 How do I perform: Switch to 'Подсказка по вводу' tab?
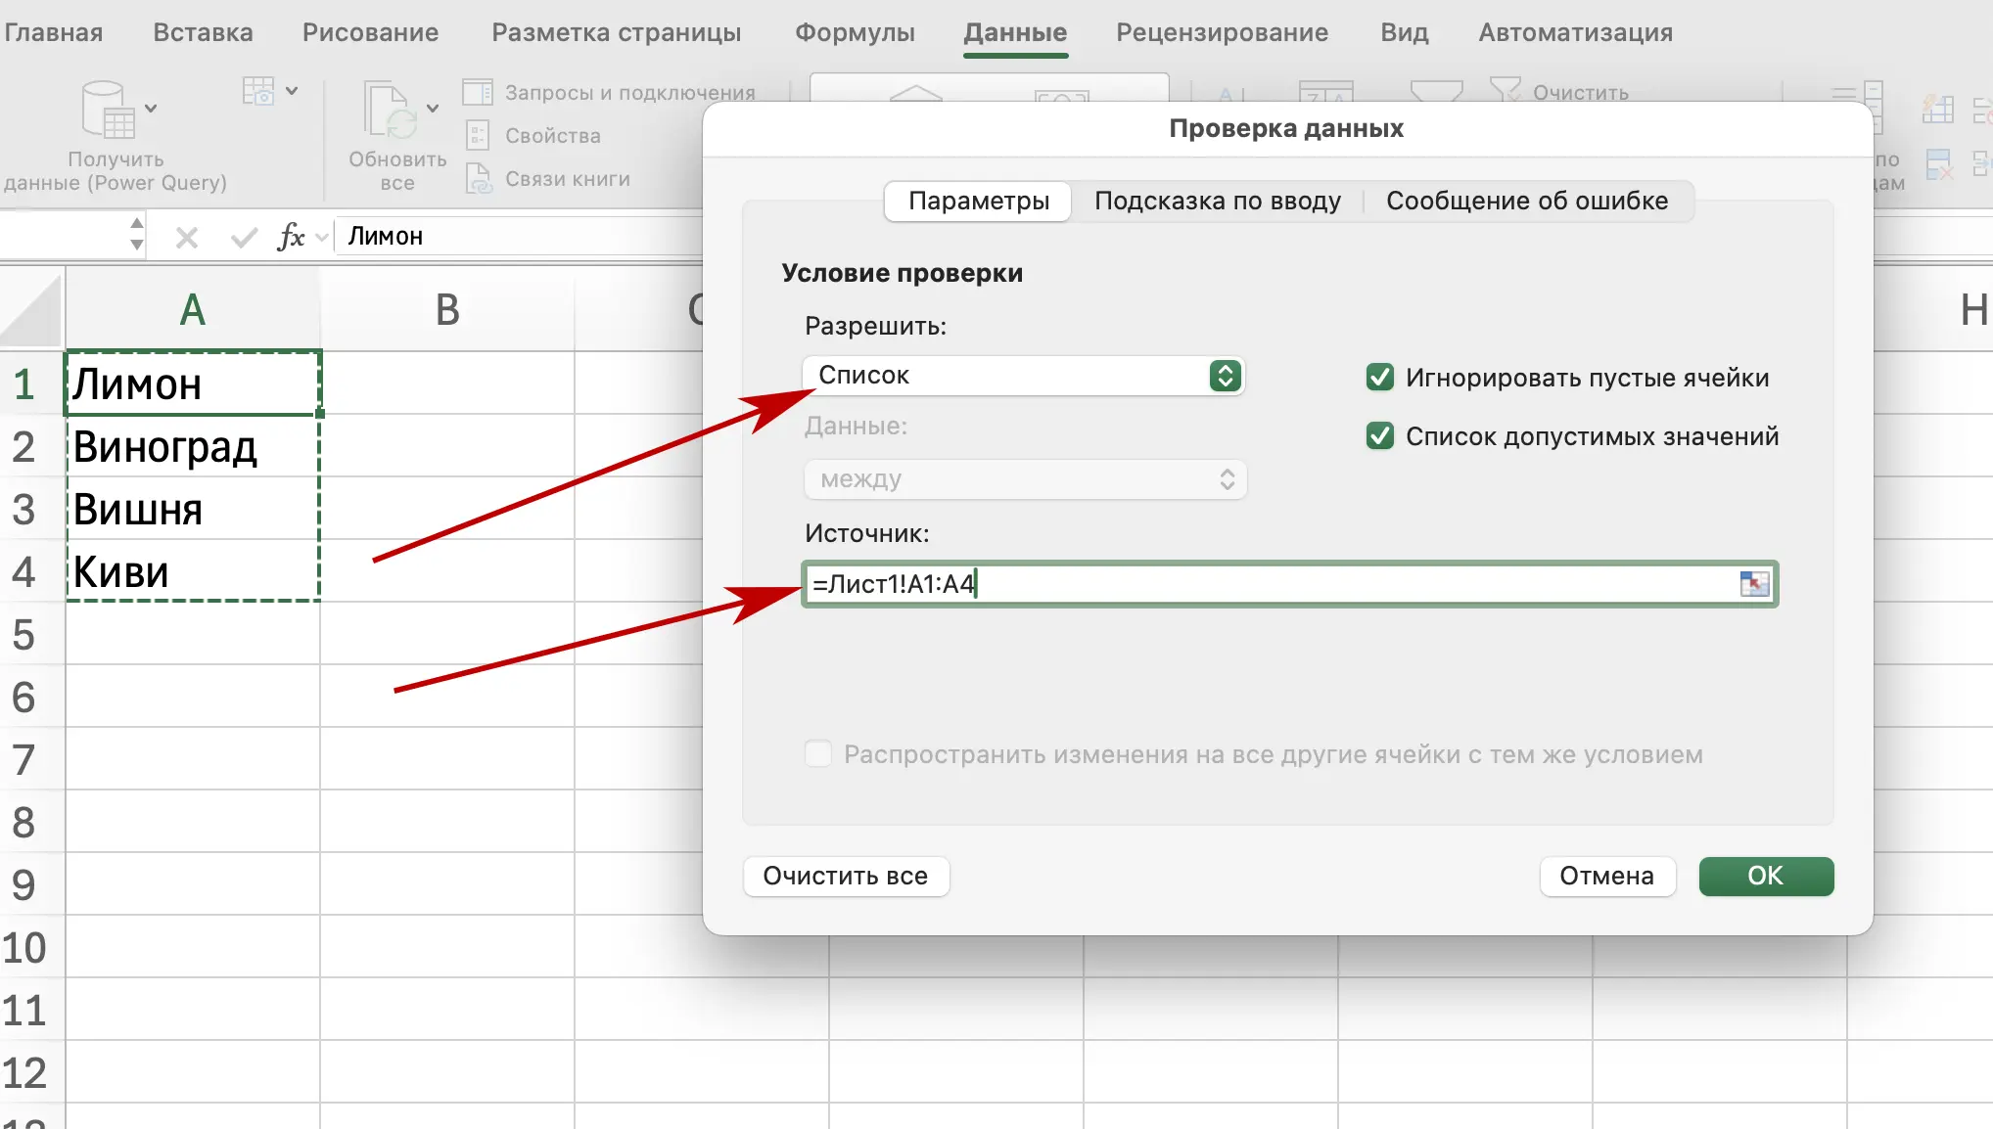point(1217,202)
